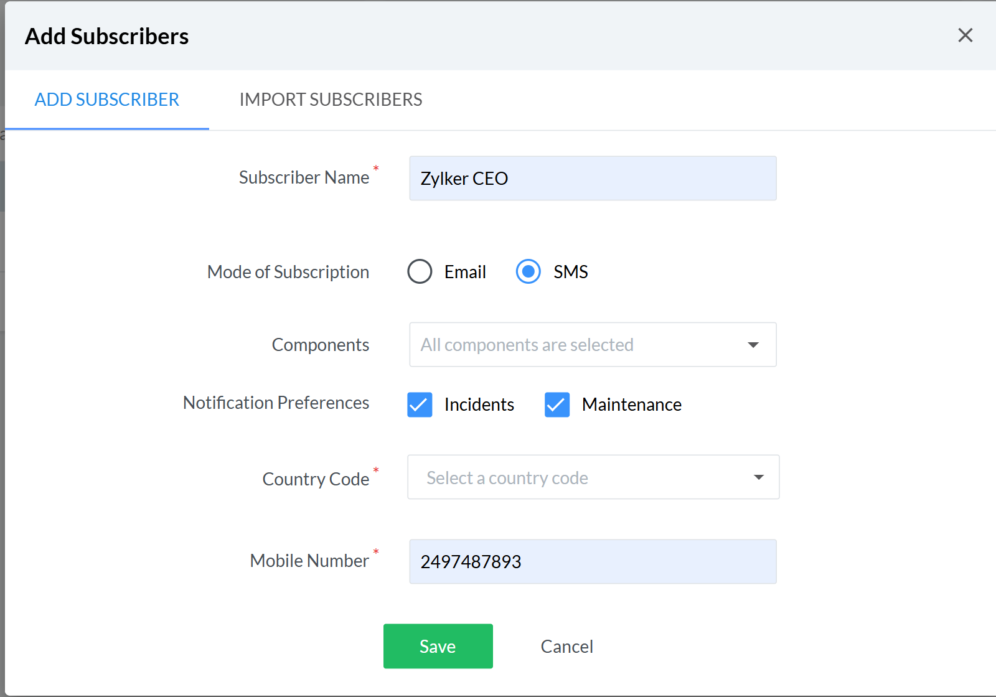Viewport: 996px width, 697px height.
Task: Click the 'Email' option label text
Action: coord(465,272)
